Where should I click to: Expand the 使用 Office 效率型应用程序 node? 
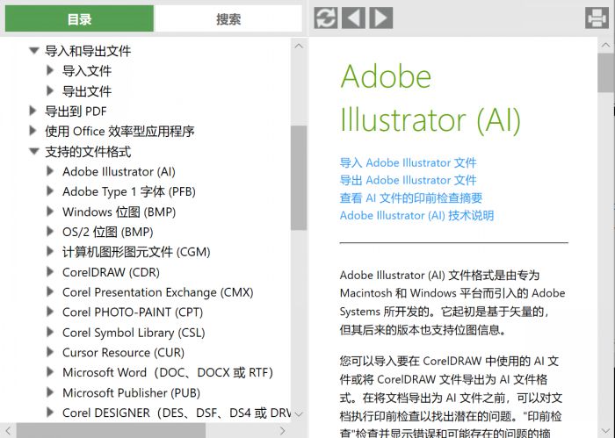(x=33, y=131)
